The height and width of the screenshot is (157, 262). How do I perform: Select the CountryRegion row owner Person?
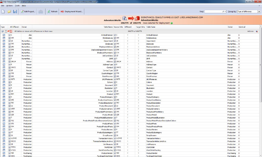tap(29, 73)
